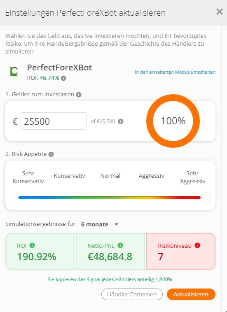227x312 pixels.
Task: Click green info icon in ROI result card
Action: [32, 245]
